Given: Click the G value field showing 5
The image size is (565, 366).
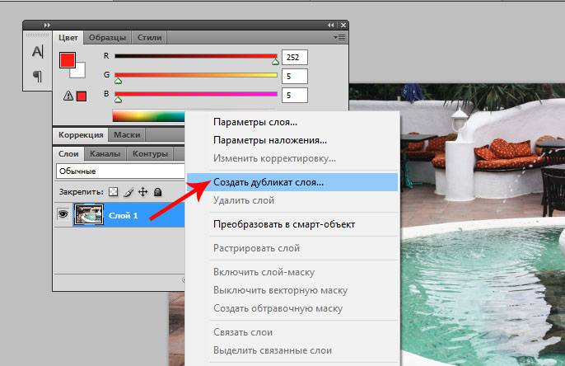Looking at the screenshot, I should pyautogui.click(x=295, y=76).
